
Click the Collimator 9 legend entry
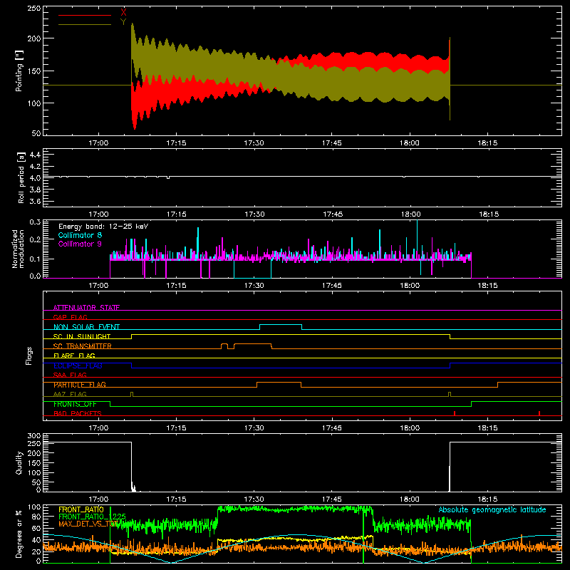tap(80, 244)
